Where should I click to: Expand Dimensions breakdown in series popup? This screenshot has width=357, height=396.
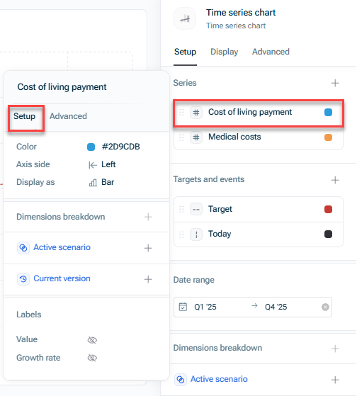coord(148,217)
